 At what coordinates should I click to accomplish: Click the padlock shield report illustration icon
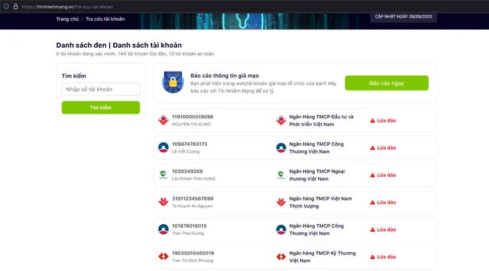coord(173,82)
